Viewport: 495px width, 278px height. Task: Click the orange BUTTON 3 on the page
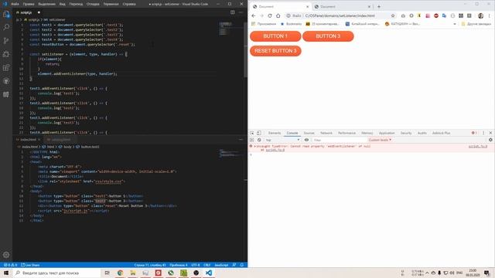point(328,36)
